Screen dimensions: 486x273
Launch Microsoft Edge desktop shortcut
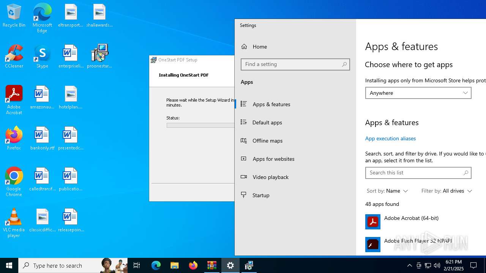(x=42, y=18)
